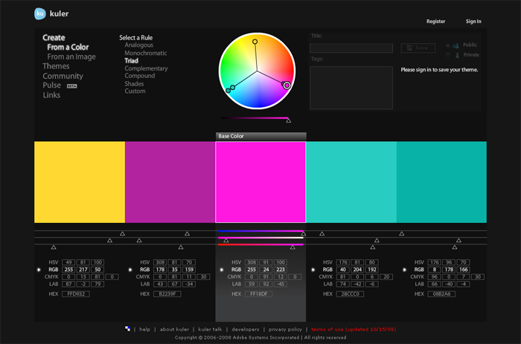This screenshot has width=521, height=344.
Task: Open the about kuler link
Action: coord(174,329)
